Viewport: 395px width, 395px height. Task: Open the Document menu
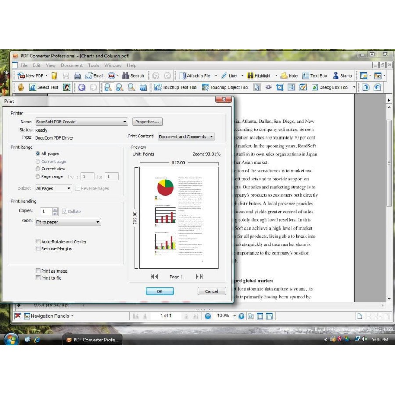[72, 65]
